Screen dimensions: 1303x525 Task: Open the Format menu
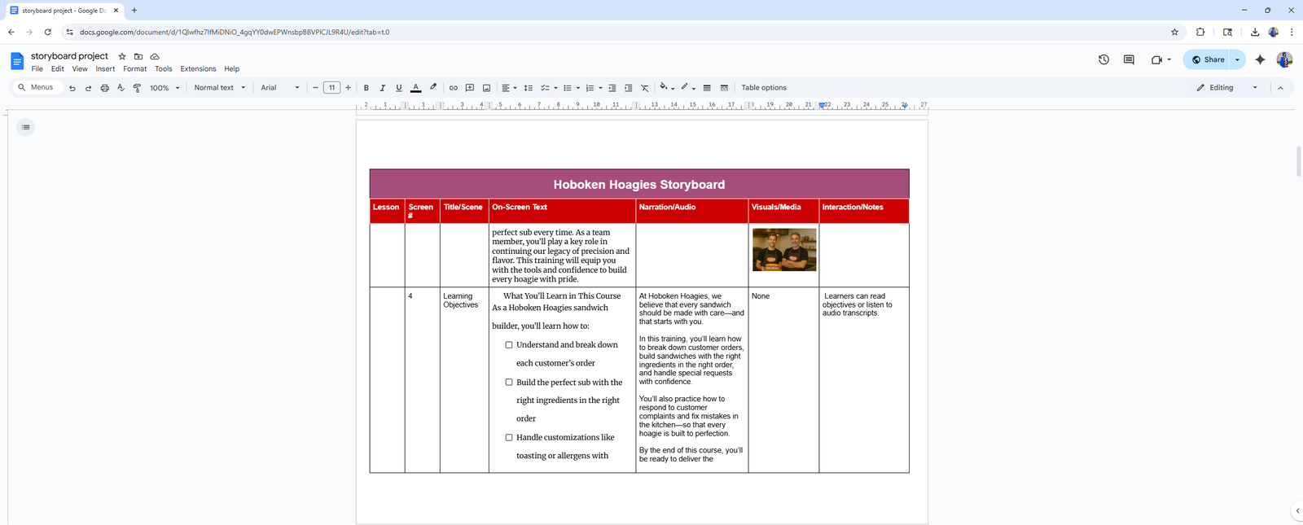click(x=134, y=69)
